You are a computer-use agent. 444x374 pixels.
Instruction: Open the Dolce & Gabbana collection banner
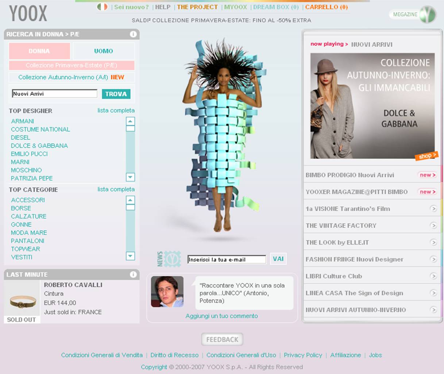coord(372,106)
